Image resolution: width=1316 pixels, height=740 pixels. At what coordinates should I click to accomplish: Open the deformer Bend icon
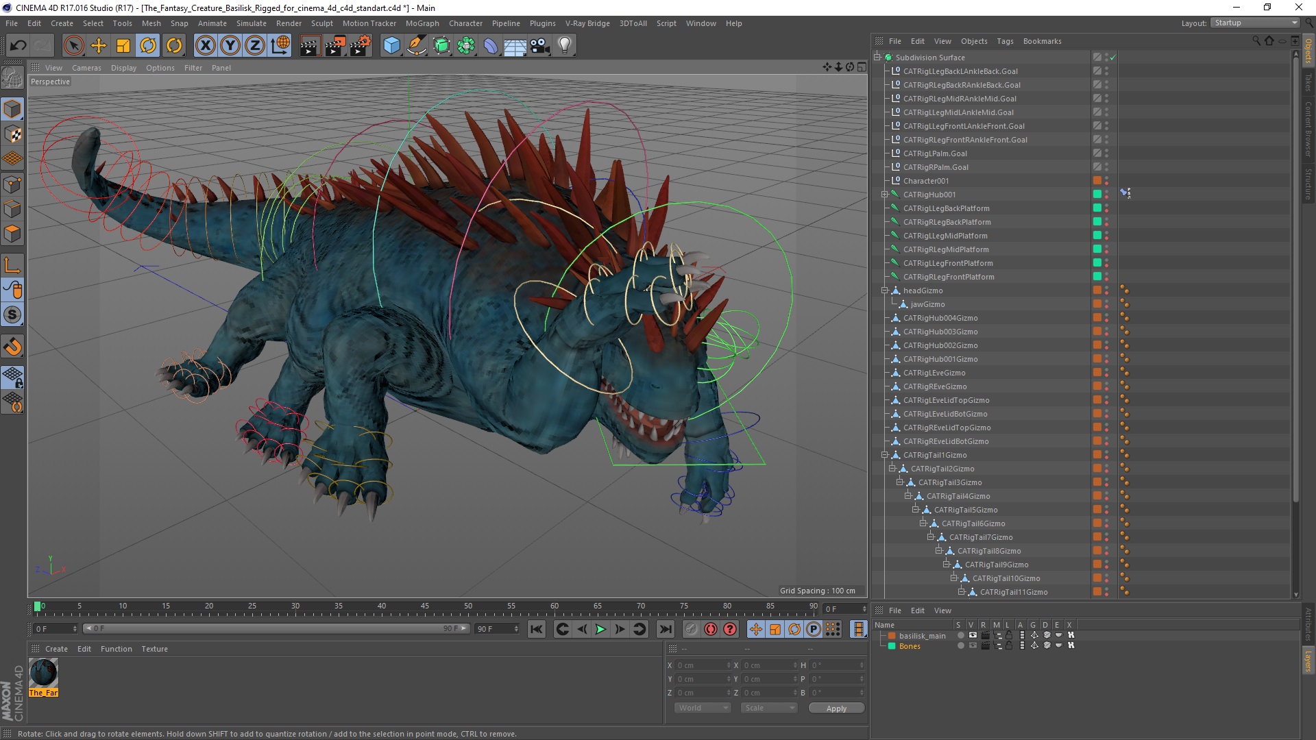click(x=491, y=46)
